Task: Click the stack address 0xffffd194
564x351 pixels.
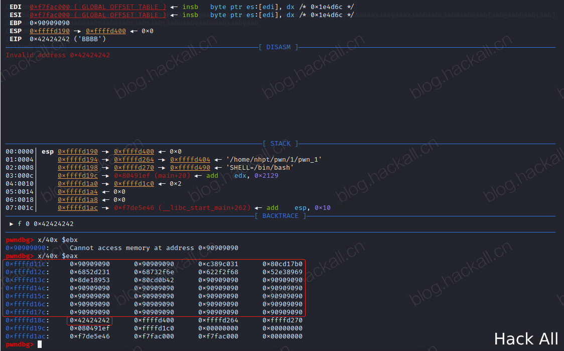Action: 78,160
